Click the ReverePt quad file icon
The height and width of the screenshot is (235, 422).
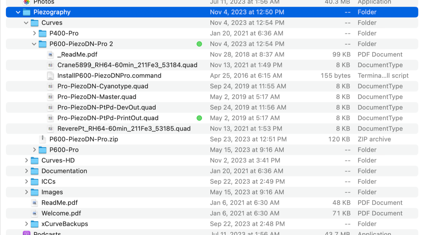coord(50,129)
